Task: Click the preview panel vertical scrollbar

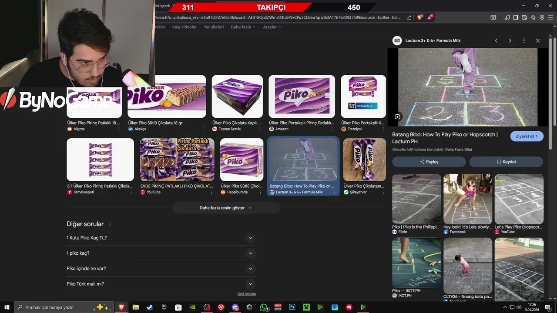Action: tap(550, 93)
